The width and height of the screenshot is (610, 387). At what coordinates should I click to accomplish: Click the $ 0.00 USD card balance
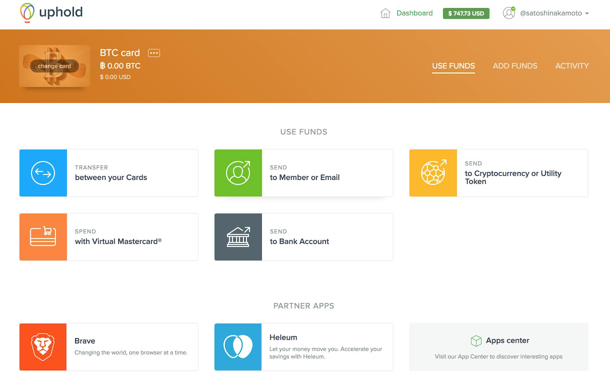click(115, 77)
